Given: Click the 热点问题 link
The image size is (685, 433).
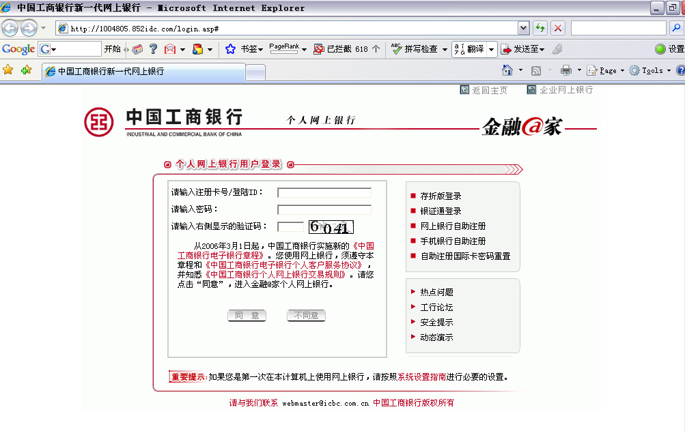Looking at the screenshot, I should pyautogui.click(x=437, y=292).
